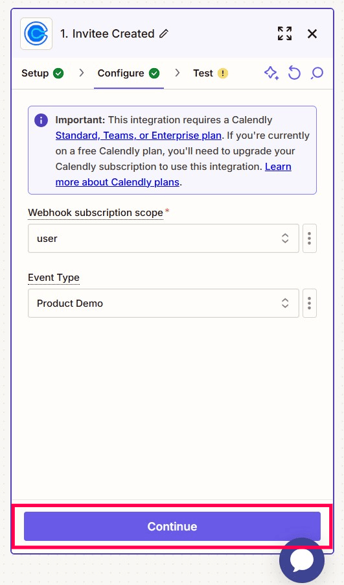Click the undo arrow icon
The width and height of the screenshot is (344, 585).
[x=294, y=73]
